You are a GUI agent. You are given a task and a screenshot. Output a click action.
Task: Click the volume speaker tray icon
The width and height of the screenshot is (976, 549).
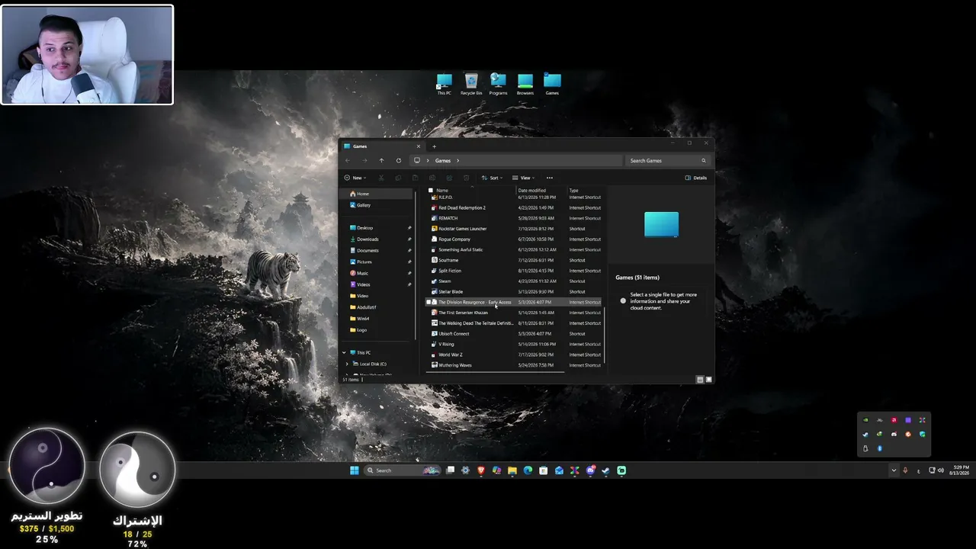[x=941, y=470]
